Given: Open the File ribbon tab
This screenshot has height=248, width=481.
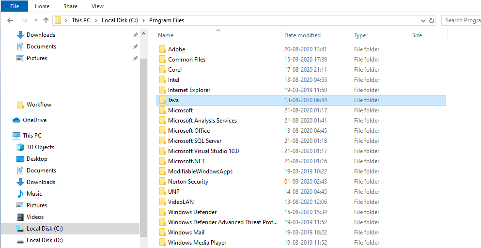Looking at the screenshot, I should click(x=15, y=6).
